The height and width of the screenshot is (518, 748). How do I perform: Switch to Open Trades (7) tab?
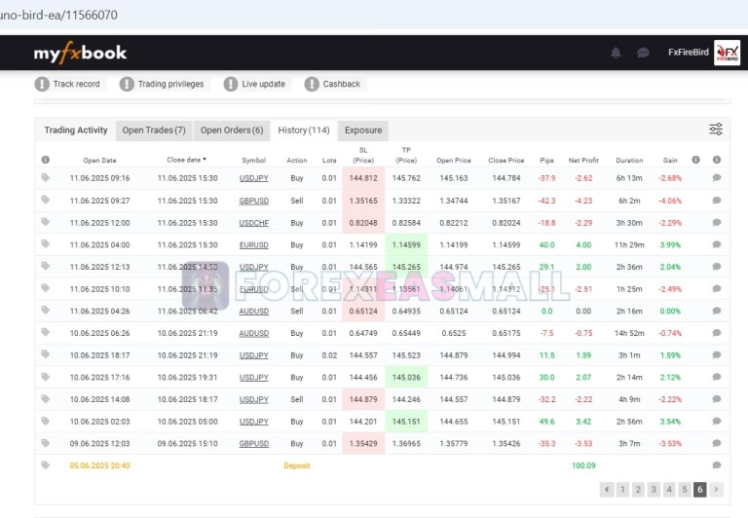tap(153, 130)
